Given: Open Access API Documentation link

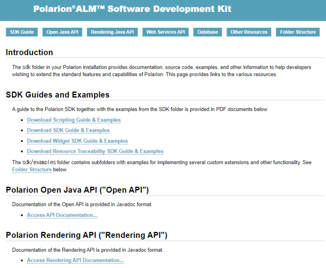Looking at the screenshot, I should (62, 215).
